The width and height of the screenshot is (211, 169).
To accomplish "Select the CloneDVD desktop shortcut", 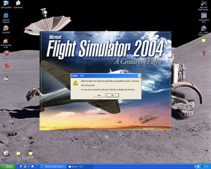I will pyautogui.click(x=6, y=29).
